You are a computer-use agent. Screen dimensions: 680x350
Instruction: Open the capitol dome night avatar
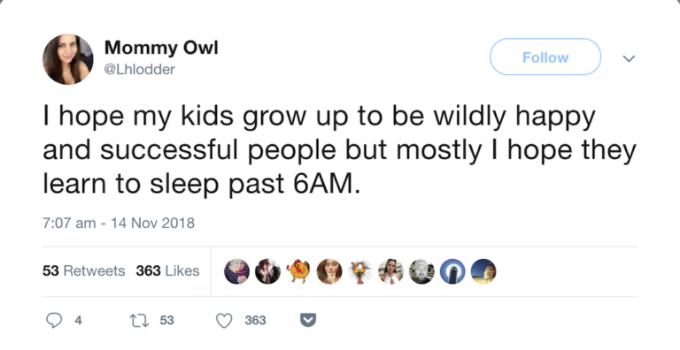483,271
